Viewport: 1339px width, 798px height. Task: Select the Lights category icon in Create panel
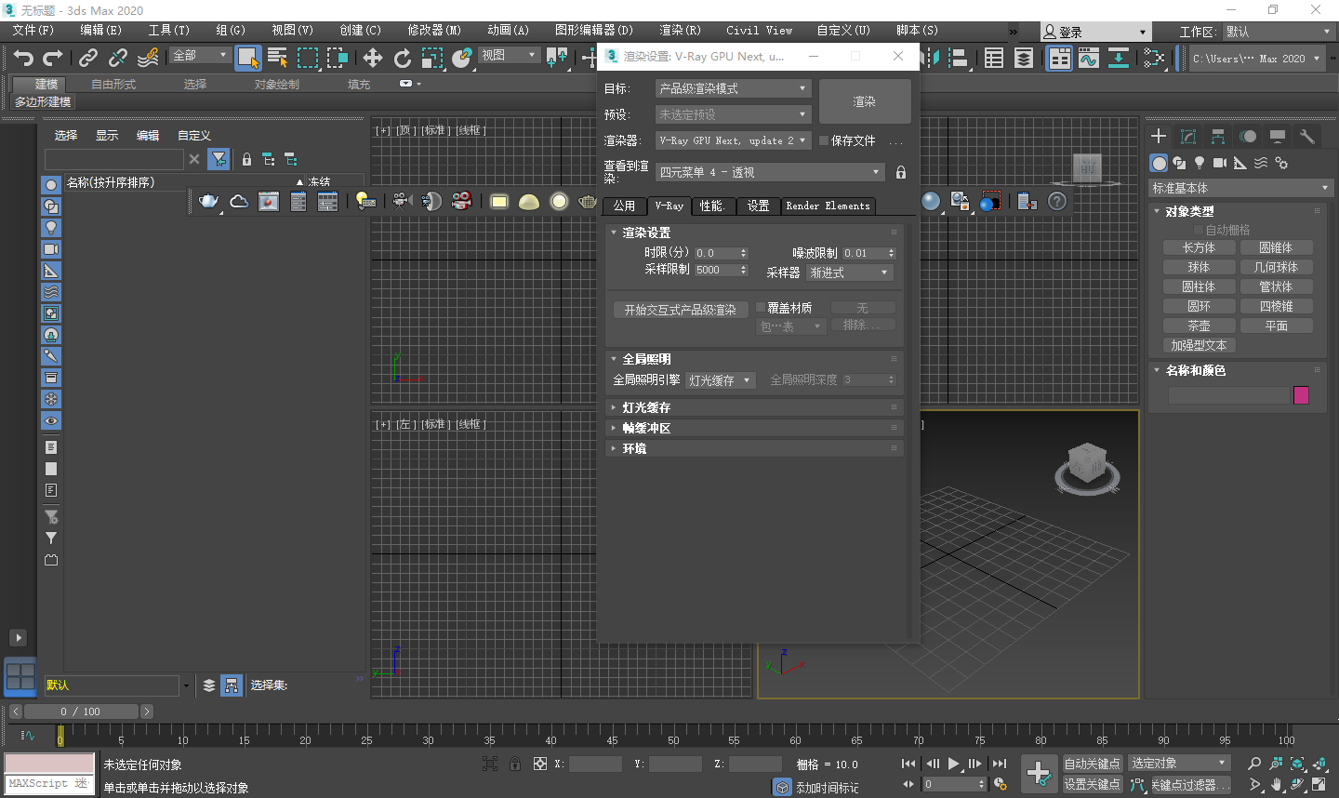tap(1200, 163)
